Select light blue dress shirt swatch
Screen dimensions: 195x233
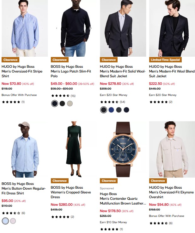coord(5,221)
